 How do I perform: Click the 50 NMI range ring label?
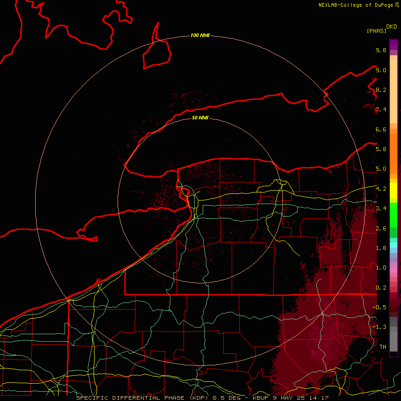pyautogui.click(x=200, y=118)
